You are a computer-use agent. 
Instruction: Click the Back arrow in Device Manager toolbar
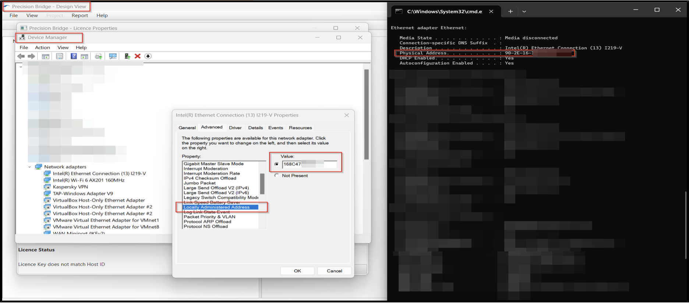pyautogui.click(x=21, y=56)
